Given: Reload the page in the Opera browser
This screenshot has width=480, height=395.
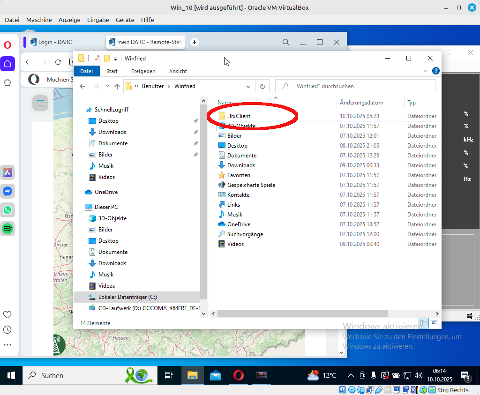Looking at the screenshot, I should click(x=58, y=62).
